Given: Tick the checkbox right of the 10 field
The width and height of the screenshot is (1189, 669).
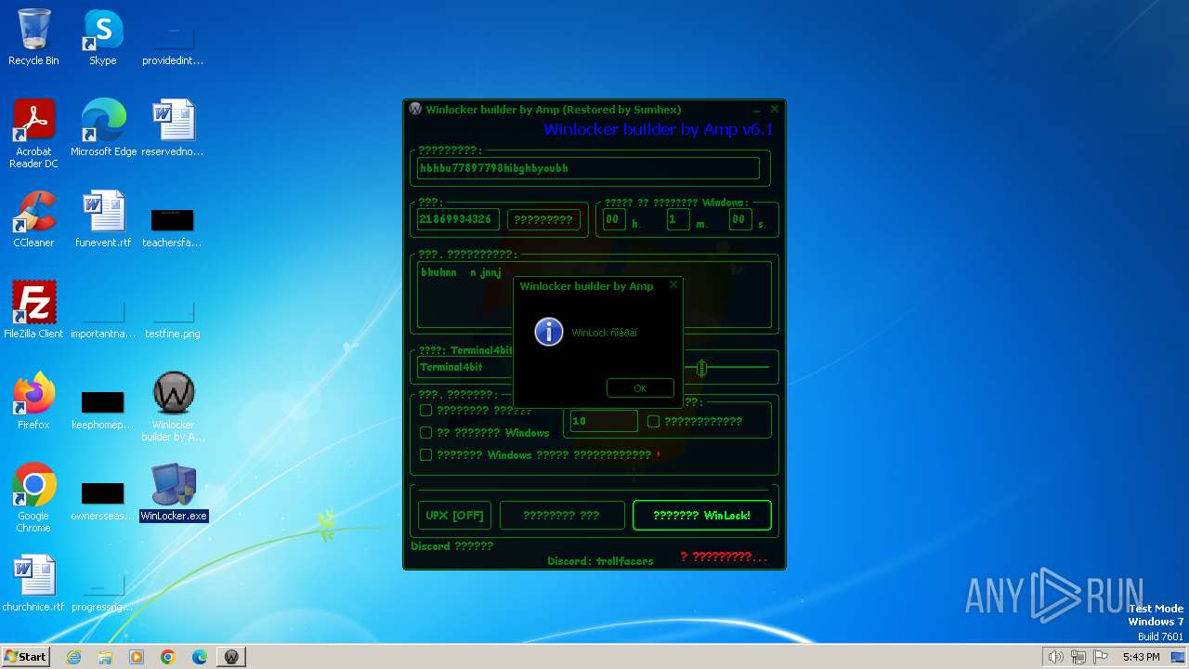Looking at the screenshot, I should pos(653,421).
